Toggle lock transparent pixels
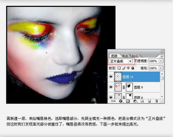The image size is (173, 137). pos(119,68)
